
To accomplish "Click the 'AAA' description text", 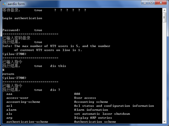I will (x=77, y=94).
